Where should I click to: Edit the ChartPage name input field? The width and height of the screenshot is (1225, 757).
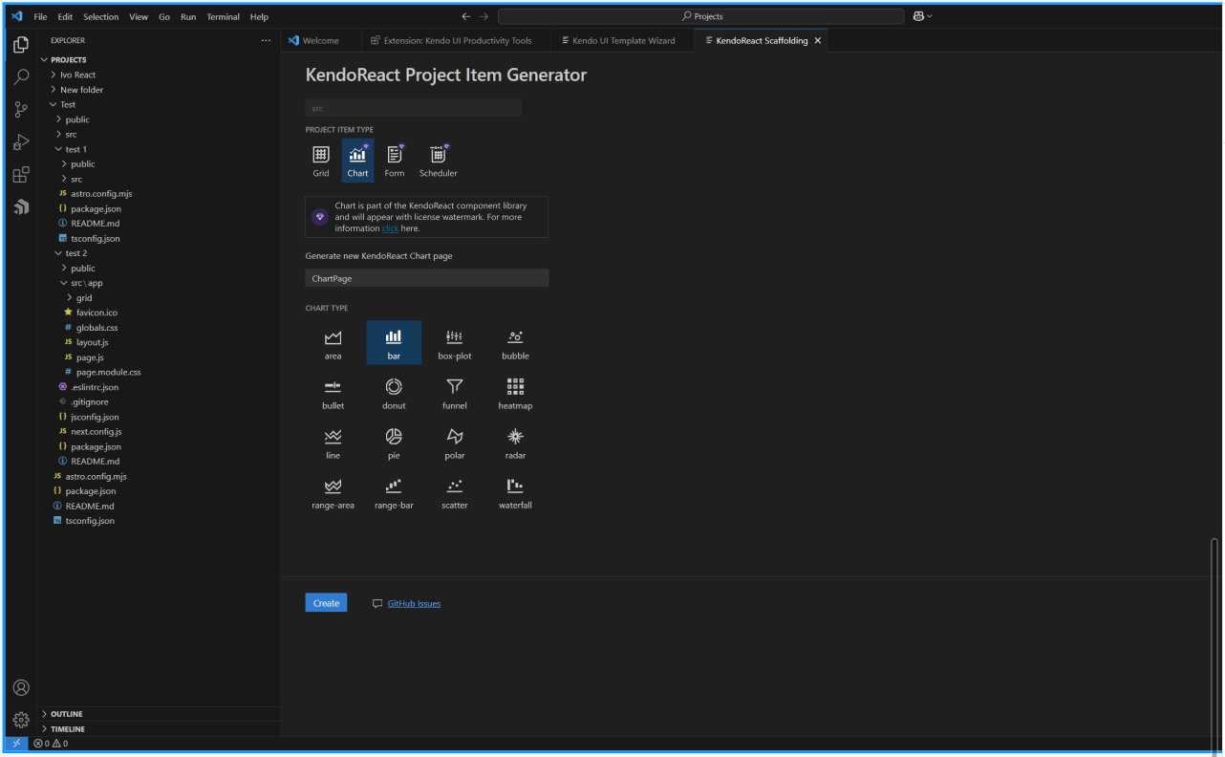[426, 277]
